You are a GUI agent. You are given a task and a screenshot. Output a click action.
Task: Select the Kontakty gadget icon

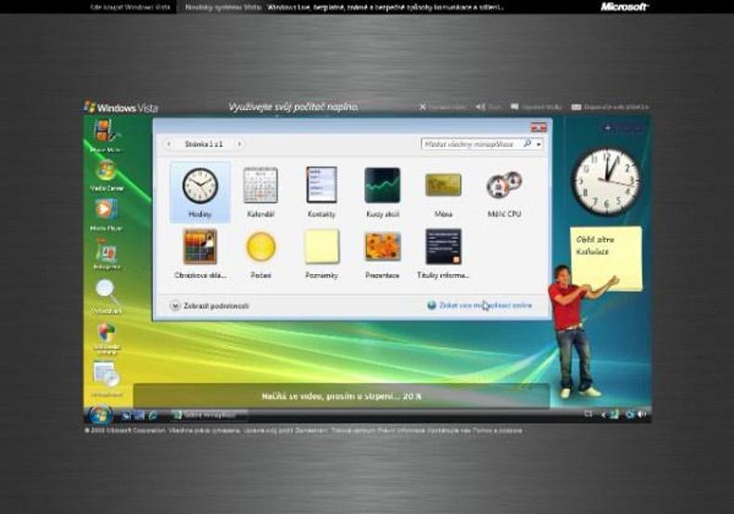[x=322, y=193]
